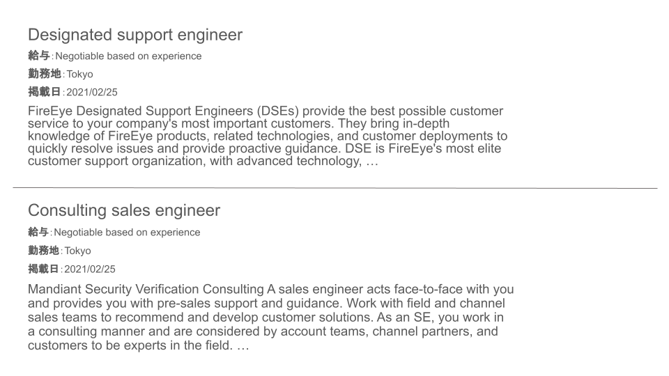Screen dimensions: 669x376
Task: Click the ellipsis ending the second description
Action: tap(243, 346)
